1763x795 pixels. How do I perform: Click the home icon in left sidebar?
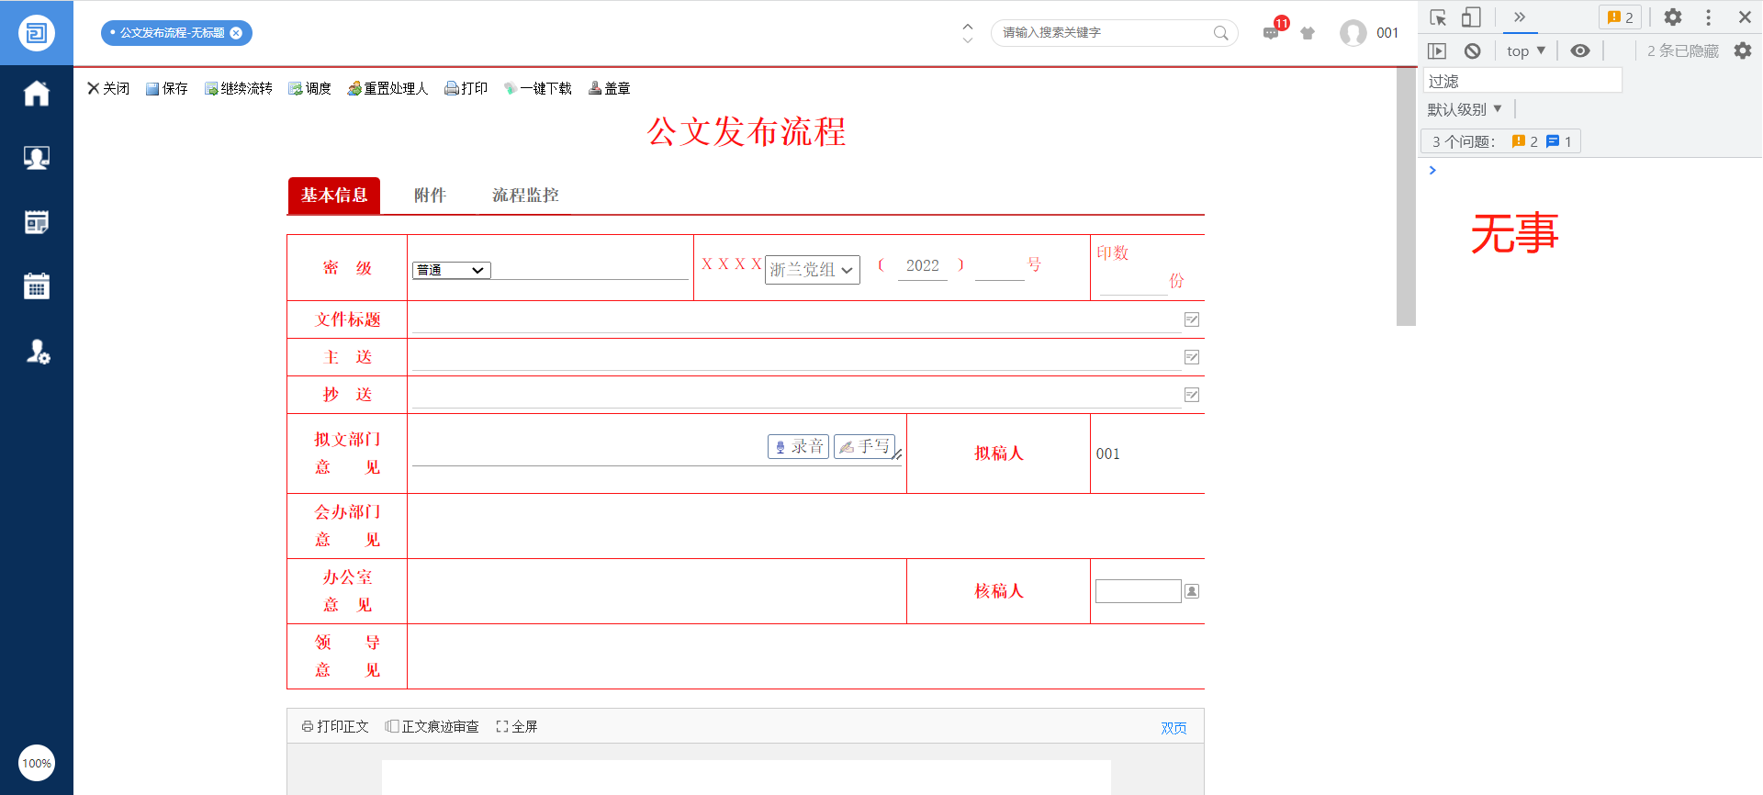pyautogui.click(x=37, y=94)
